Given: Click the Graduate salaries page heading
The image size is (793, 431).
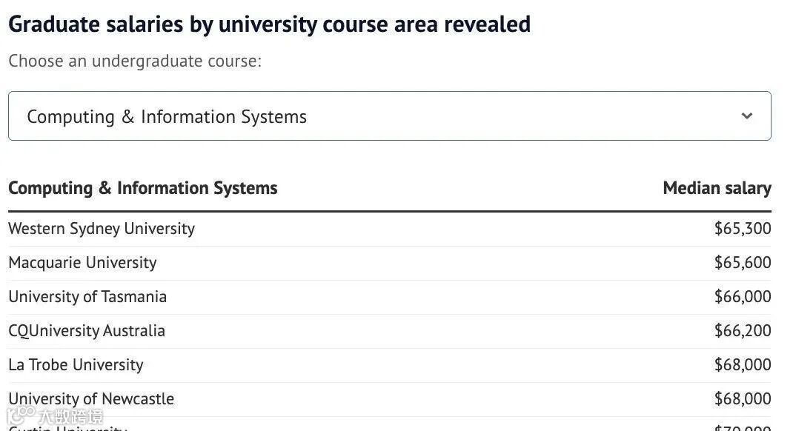Looking at the screenshot, I should (270, 24).
